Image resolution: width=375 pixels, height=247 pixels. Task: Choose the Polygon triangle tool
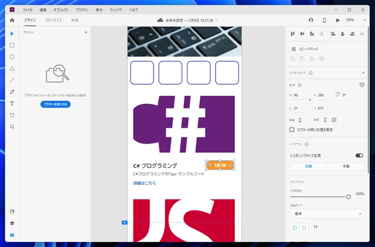(12, 68)
